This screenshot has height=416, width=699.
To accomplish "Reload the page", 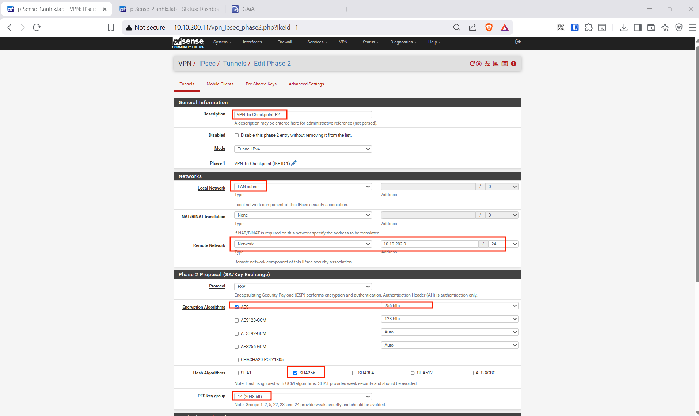I will tap(37, 27).
